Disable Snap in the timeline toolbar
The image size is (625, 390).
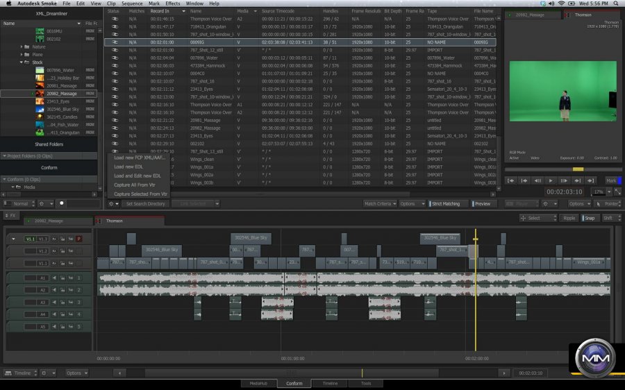(590, 218)
